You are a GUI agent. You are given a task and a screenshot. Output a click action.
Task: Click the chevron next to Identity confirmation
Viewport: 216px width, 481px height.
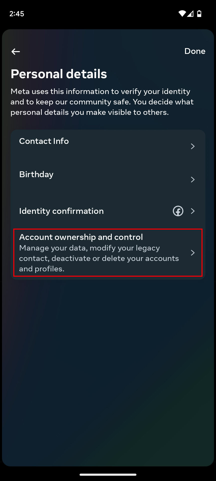(192, 211)
